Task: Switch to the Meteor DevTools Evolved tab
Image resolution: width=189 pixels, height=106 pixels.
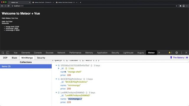Action: 66,2
